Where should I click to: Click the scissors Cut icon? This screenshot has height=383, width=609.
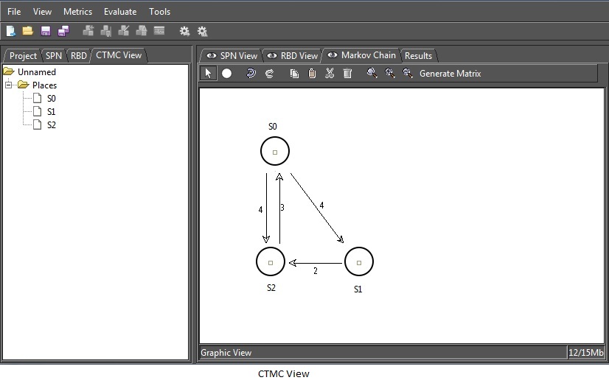tap(330, 74)
